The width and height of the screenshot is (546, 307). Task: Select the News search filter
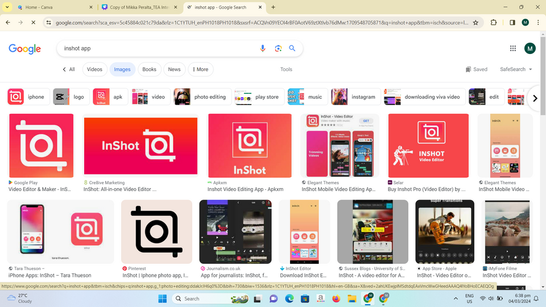[x=174, y=69]
